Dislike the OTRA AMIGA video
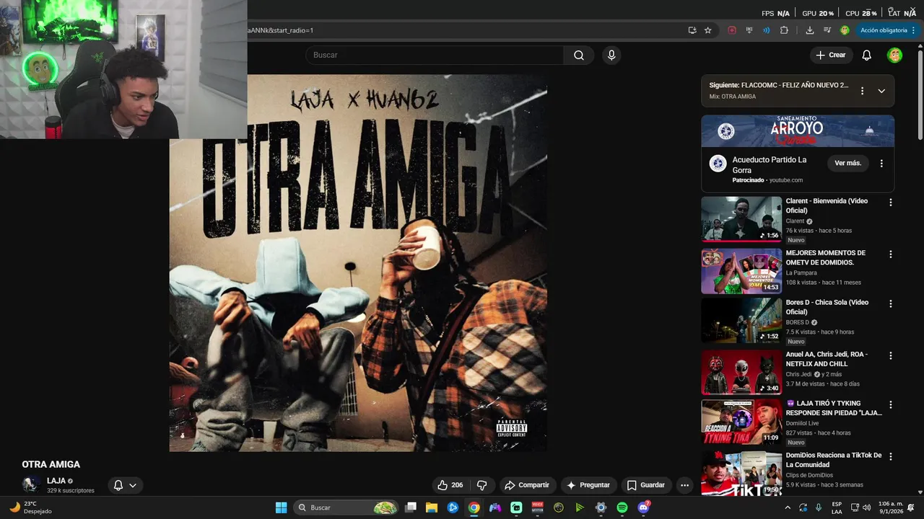 point(482,485)
